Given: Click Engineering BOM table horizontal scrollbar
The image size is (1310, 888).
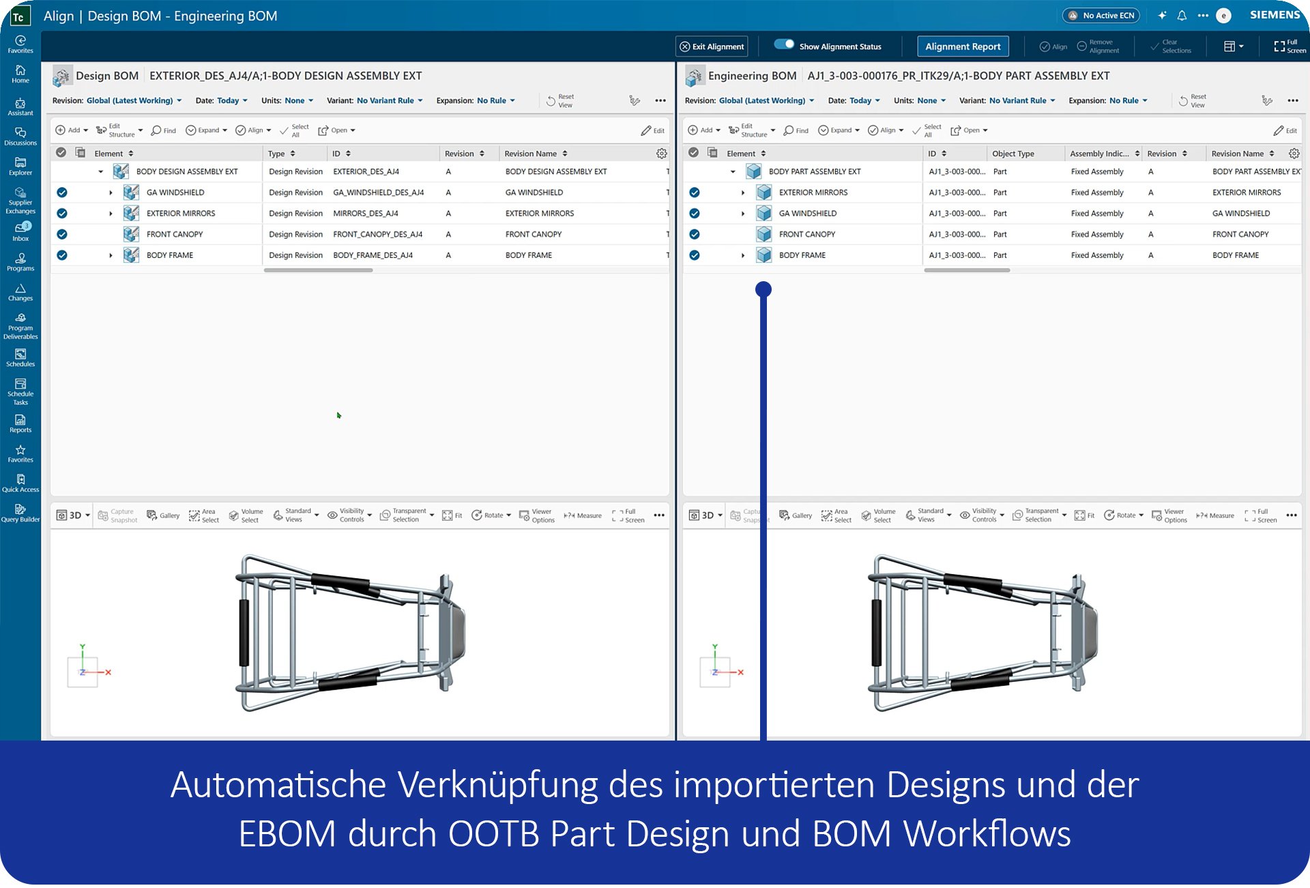Looking at the screenshot, I should pos(967,270).
